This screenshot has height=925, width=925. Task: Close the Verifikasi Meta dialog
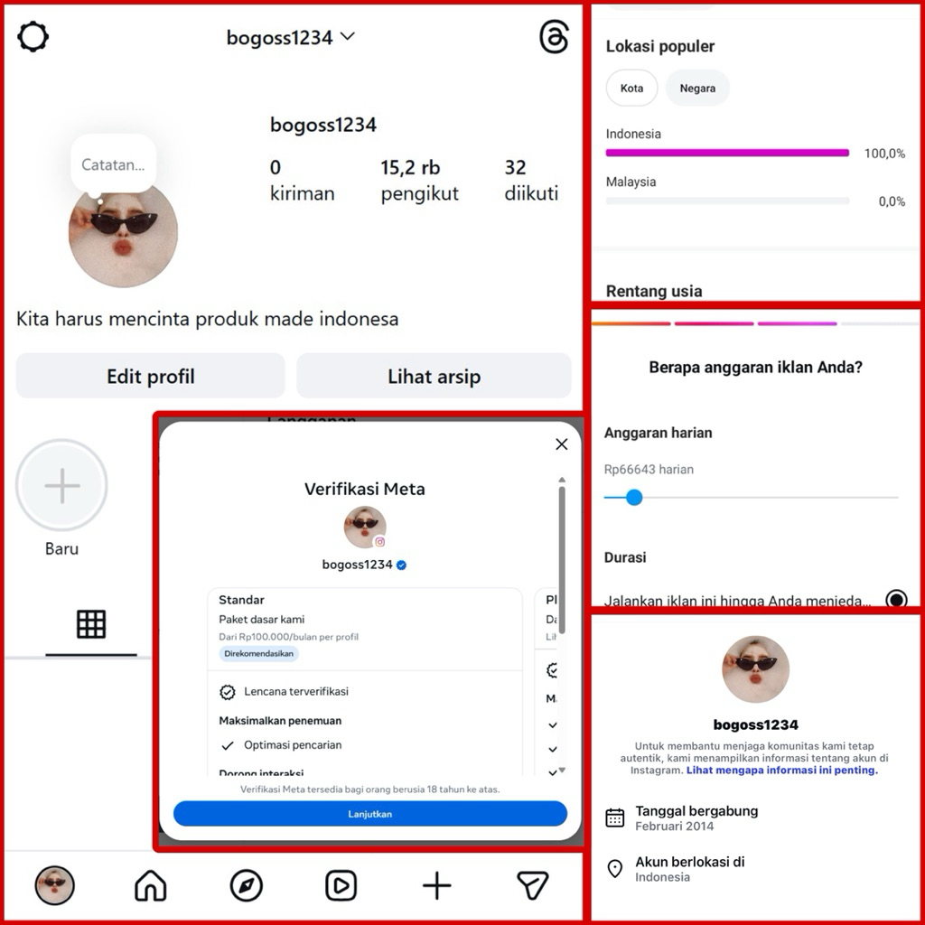pyautogui.click(x=562, y=444)
